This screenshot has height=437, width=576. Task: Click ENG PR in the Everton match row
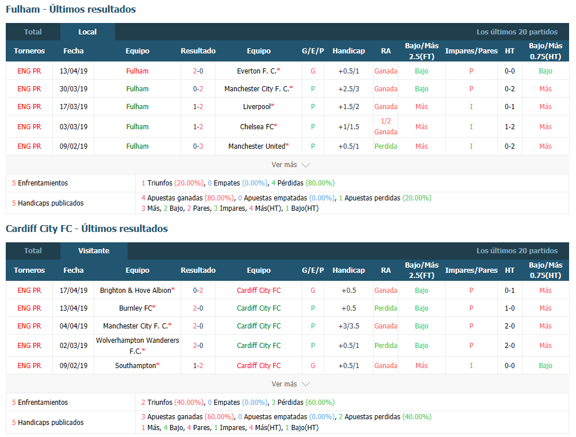point(29,71)
